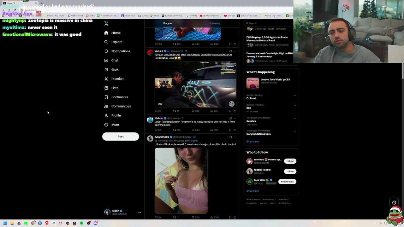The image size is (404, 227).
Task: Open Grok action on korza's post
Action: (x=230, y=51)
